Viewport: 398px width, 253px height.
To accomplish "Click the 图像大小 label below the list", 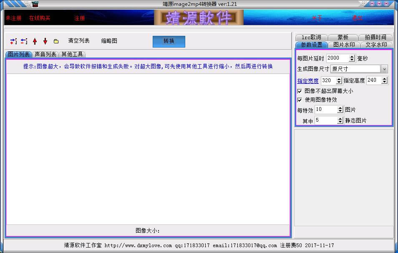I will (147, 230).
